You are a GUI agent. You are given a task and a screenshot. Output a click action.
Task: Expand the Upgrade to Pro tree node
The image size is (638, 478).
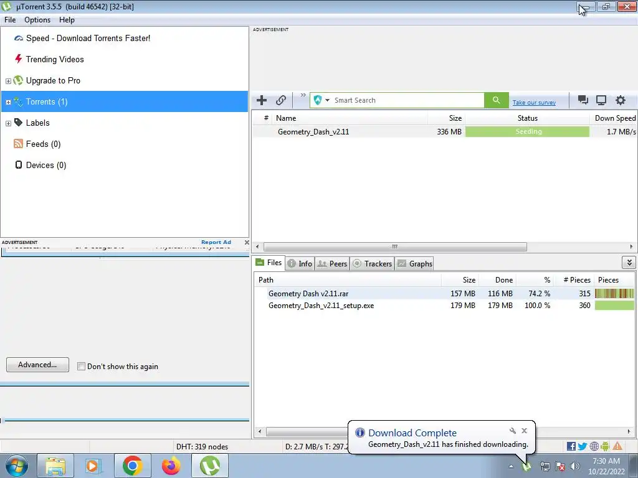8,81
